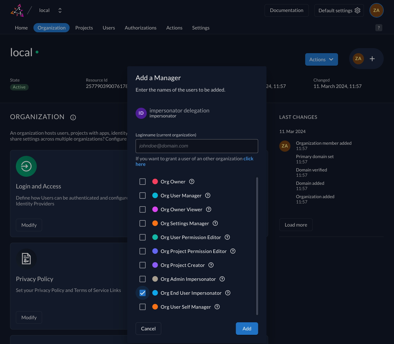394x344 pixels.
Task: Open Default settings via gear icon
Action: pyautogui.click(x=357, y=10)
